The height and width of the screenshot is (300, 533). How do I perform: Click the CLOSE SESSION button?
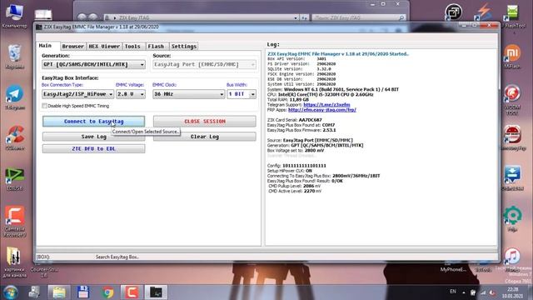(205, 122)
